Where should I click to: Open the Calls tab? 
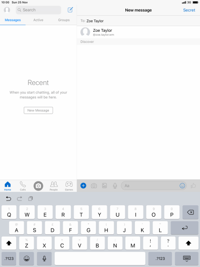[x=23, y=186]
